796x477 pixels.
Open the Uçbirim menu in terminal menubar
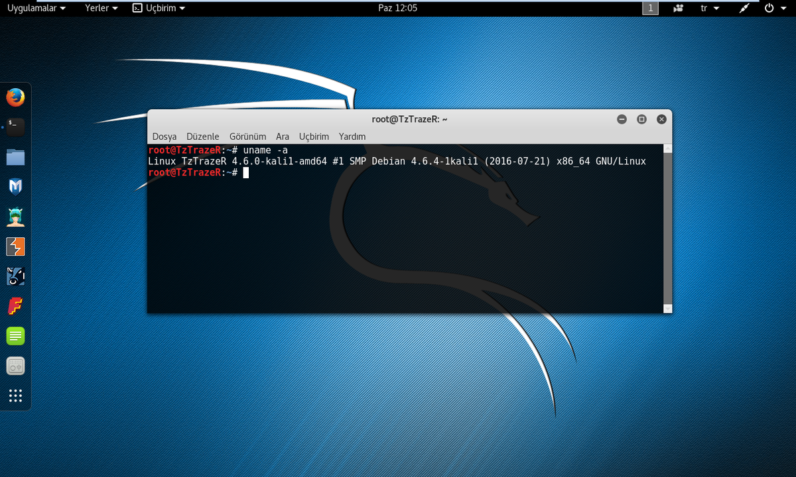(314, 136)
